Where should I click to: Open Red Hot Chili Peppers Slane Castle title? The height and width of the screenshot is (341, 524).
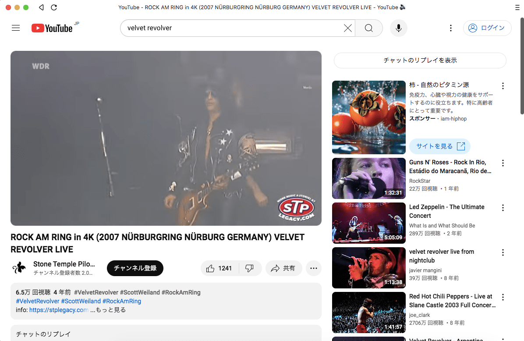point(453,301)
